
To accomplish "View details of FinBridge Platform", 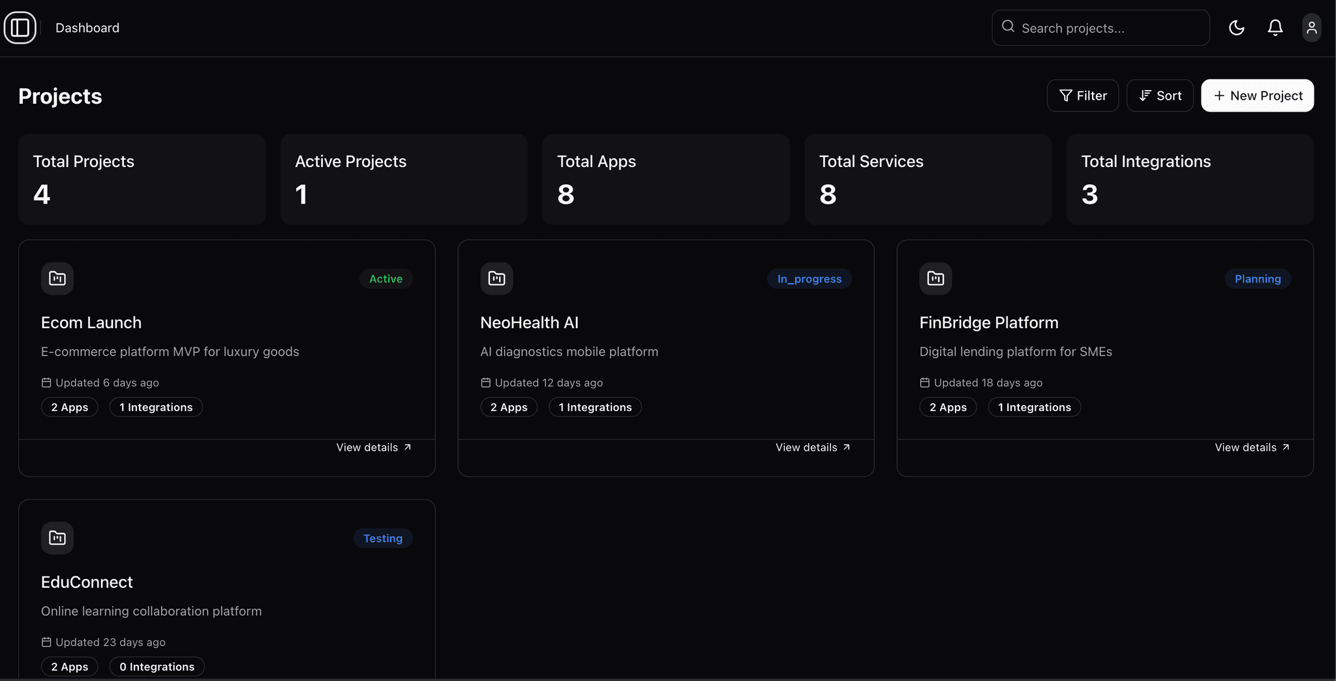I will click(1251, 447).
